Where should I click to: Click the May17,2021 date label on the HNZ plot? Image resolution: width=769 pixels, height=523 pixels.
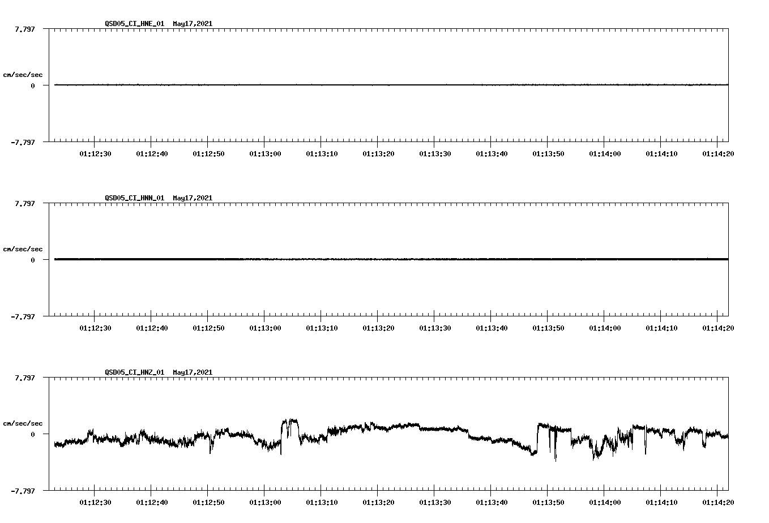[x=192, y=372]
